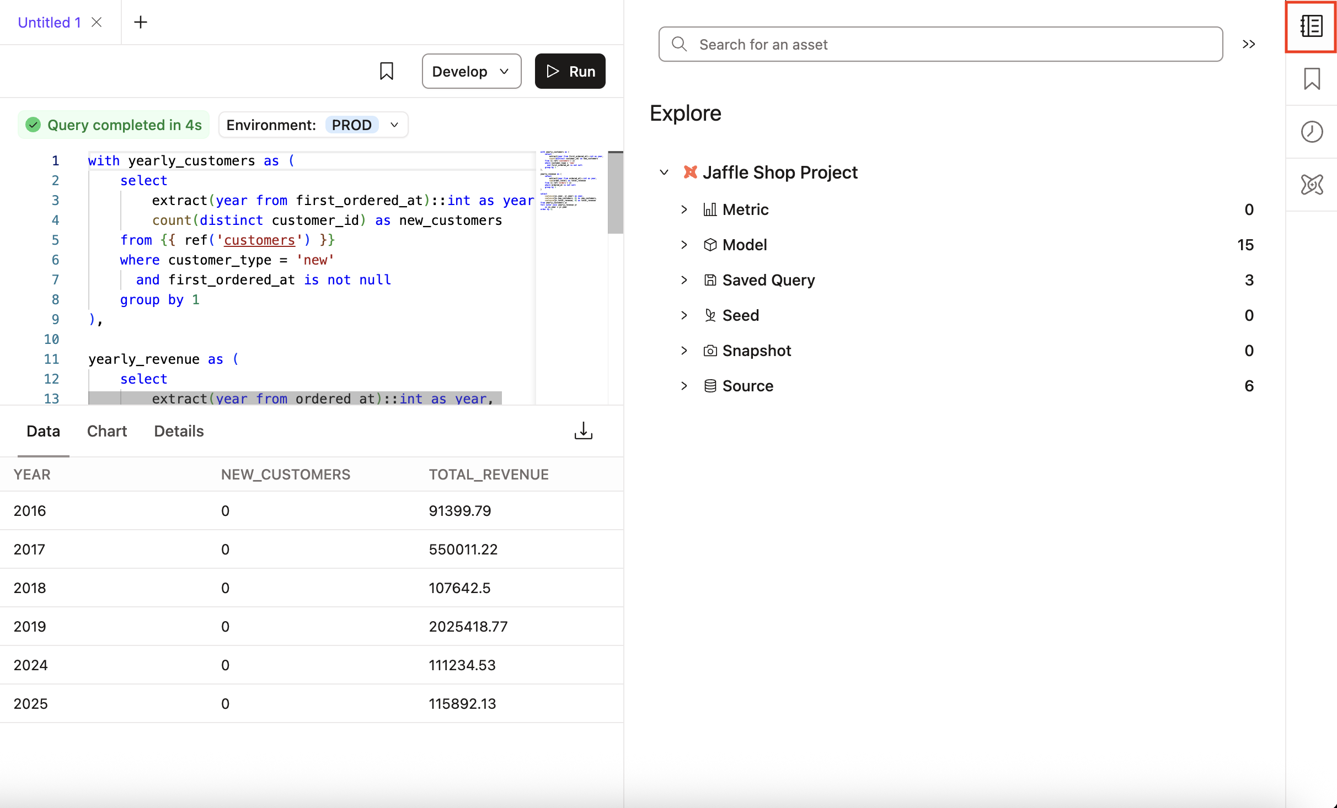Close the Untitled 1 tab
The height and width of the screenshot is (808, 1337).
click(97, 22)
